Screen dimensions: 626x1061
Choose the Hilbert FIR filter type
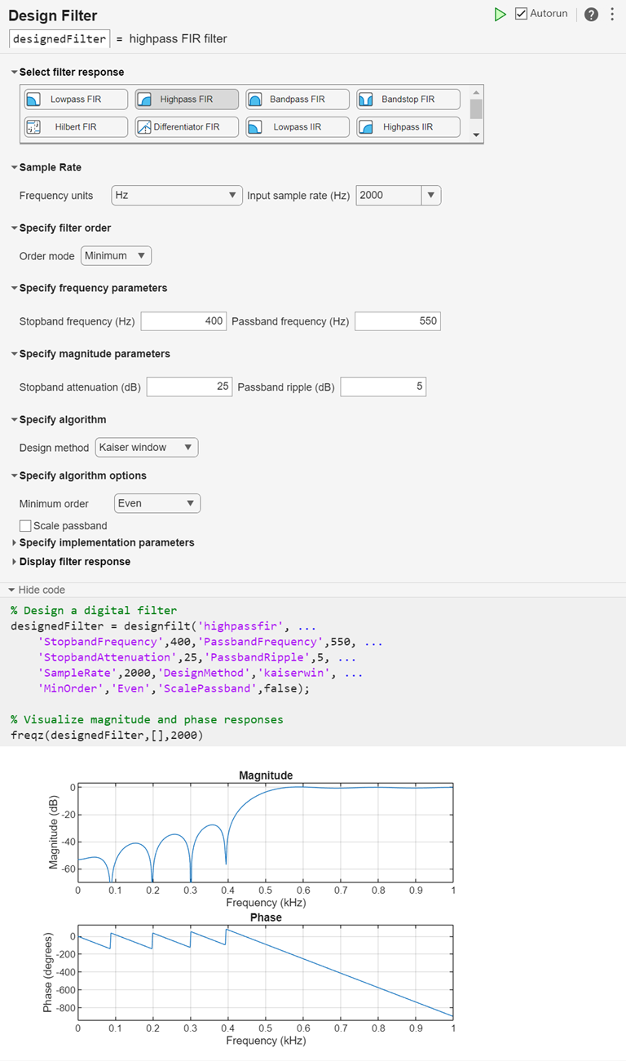click(x=75, y=126)
